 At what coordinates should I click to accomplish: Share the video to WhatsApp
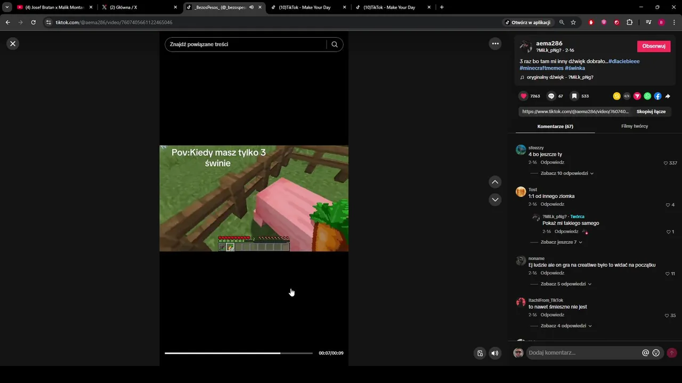click(647, 96)
